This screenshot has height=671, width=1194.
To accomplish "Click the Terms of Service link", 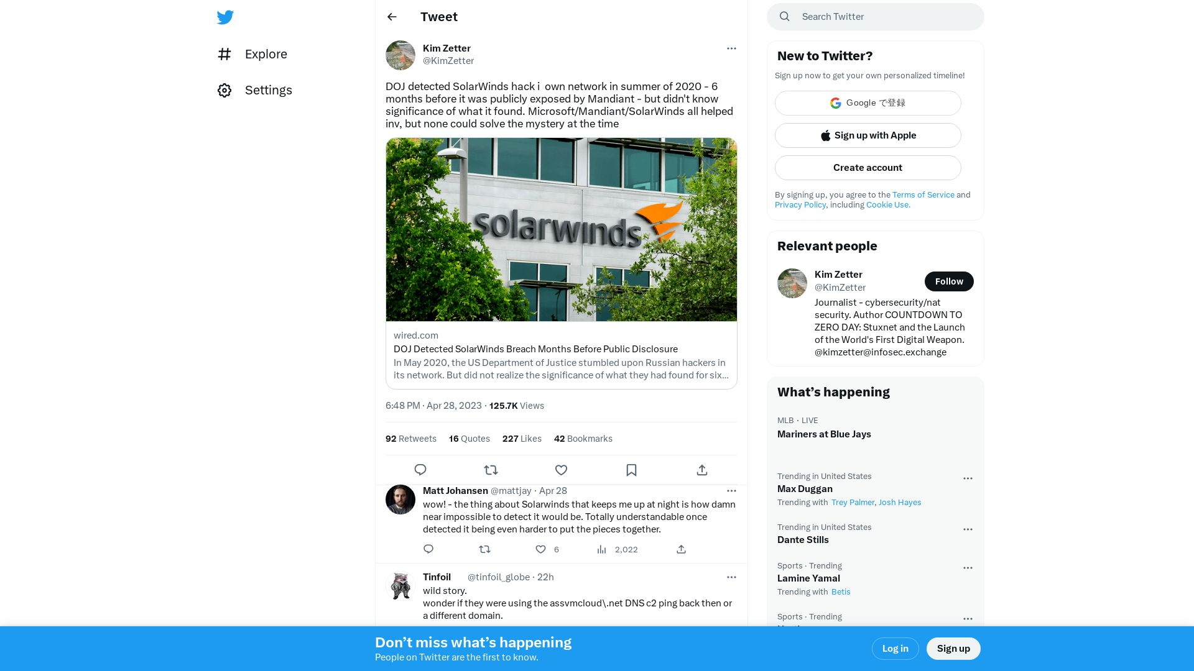I will pyautogui.click(x=923, y=194).
